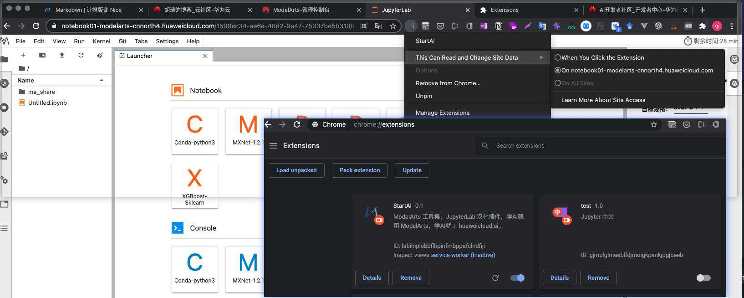
Task: Open the Pocket extension in the main toolbar
Action: pyautogui.click(x=440, y=26)
